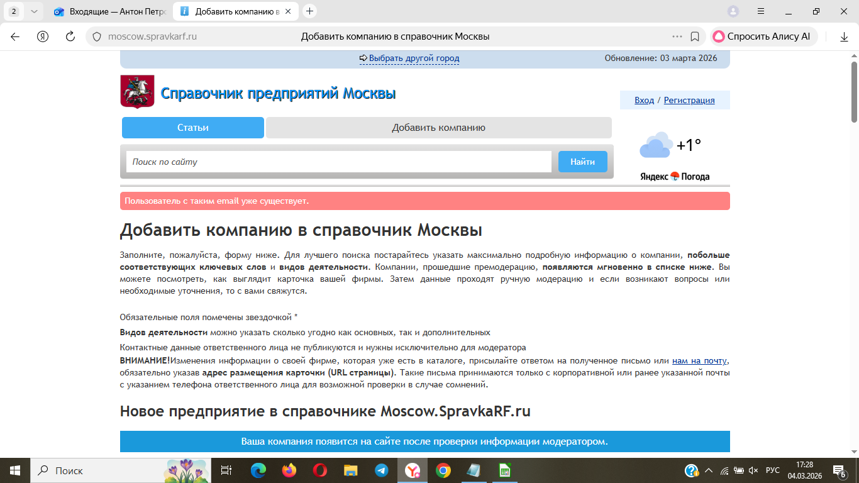859x483 pixels.
Task: Click the 'Выбрать другой город' link
Action: click(x=414, y=58)
